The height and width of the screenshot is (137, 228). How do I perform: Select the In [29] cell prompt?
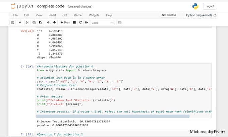(x=27, y=67)
